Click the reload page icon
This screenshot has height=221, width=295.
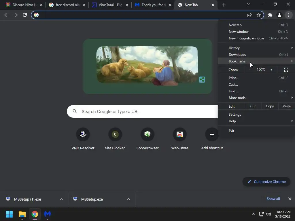25,15
